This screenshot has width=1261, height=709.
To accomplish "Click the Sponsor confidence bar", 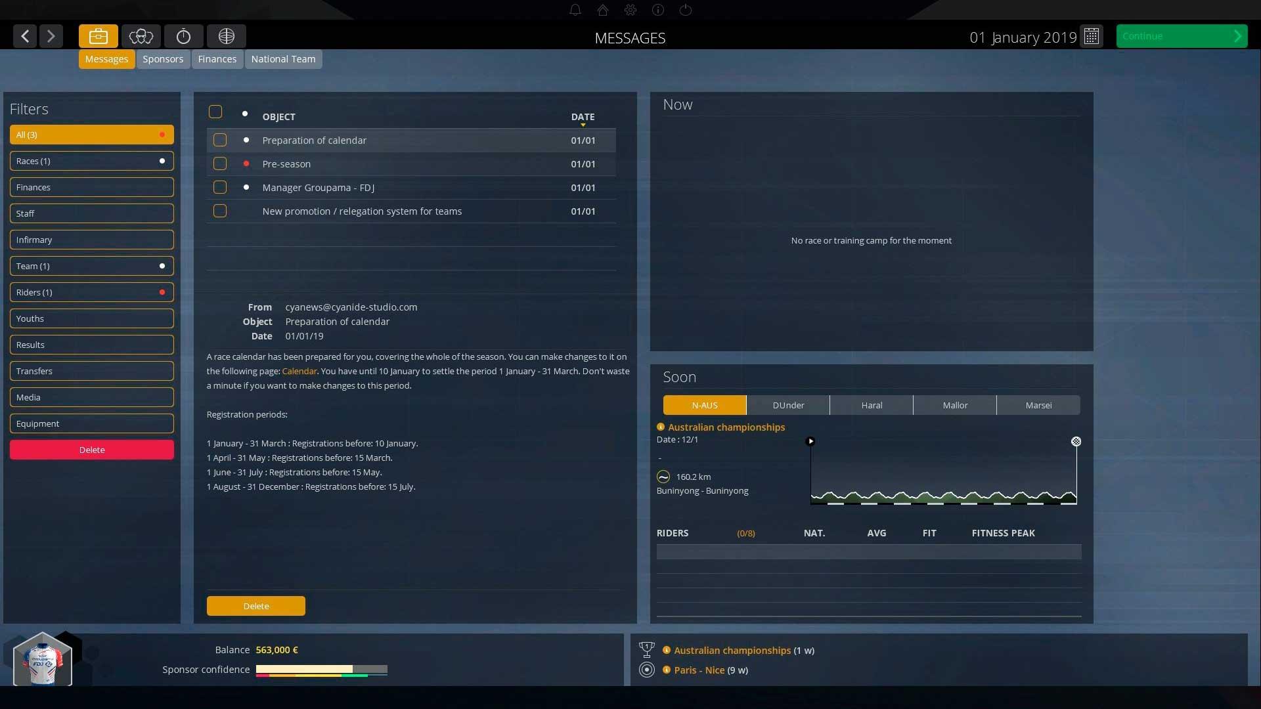I will click(321, 670).
